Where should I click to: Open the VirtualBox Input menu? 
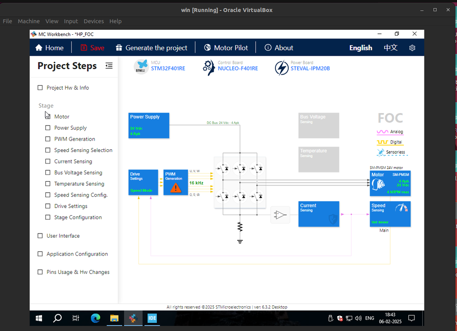click(x=71, y=22)
